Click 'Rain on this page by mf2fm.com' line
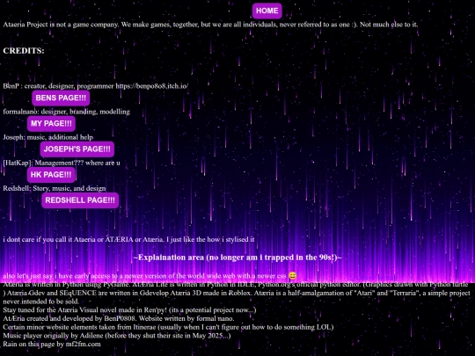 [x=52, y=344]
